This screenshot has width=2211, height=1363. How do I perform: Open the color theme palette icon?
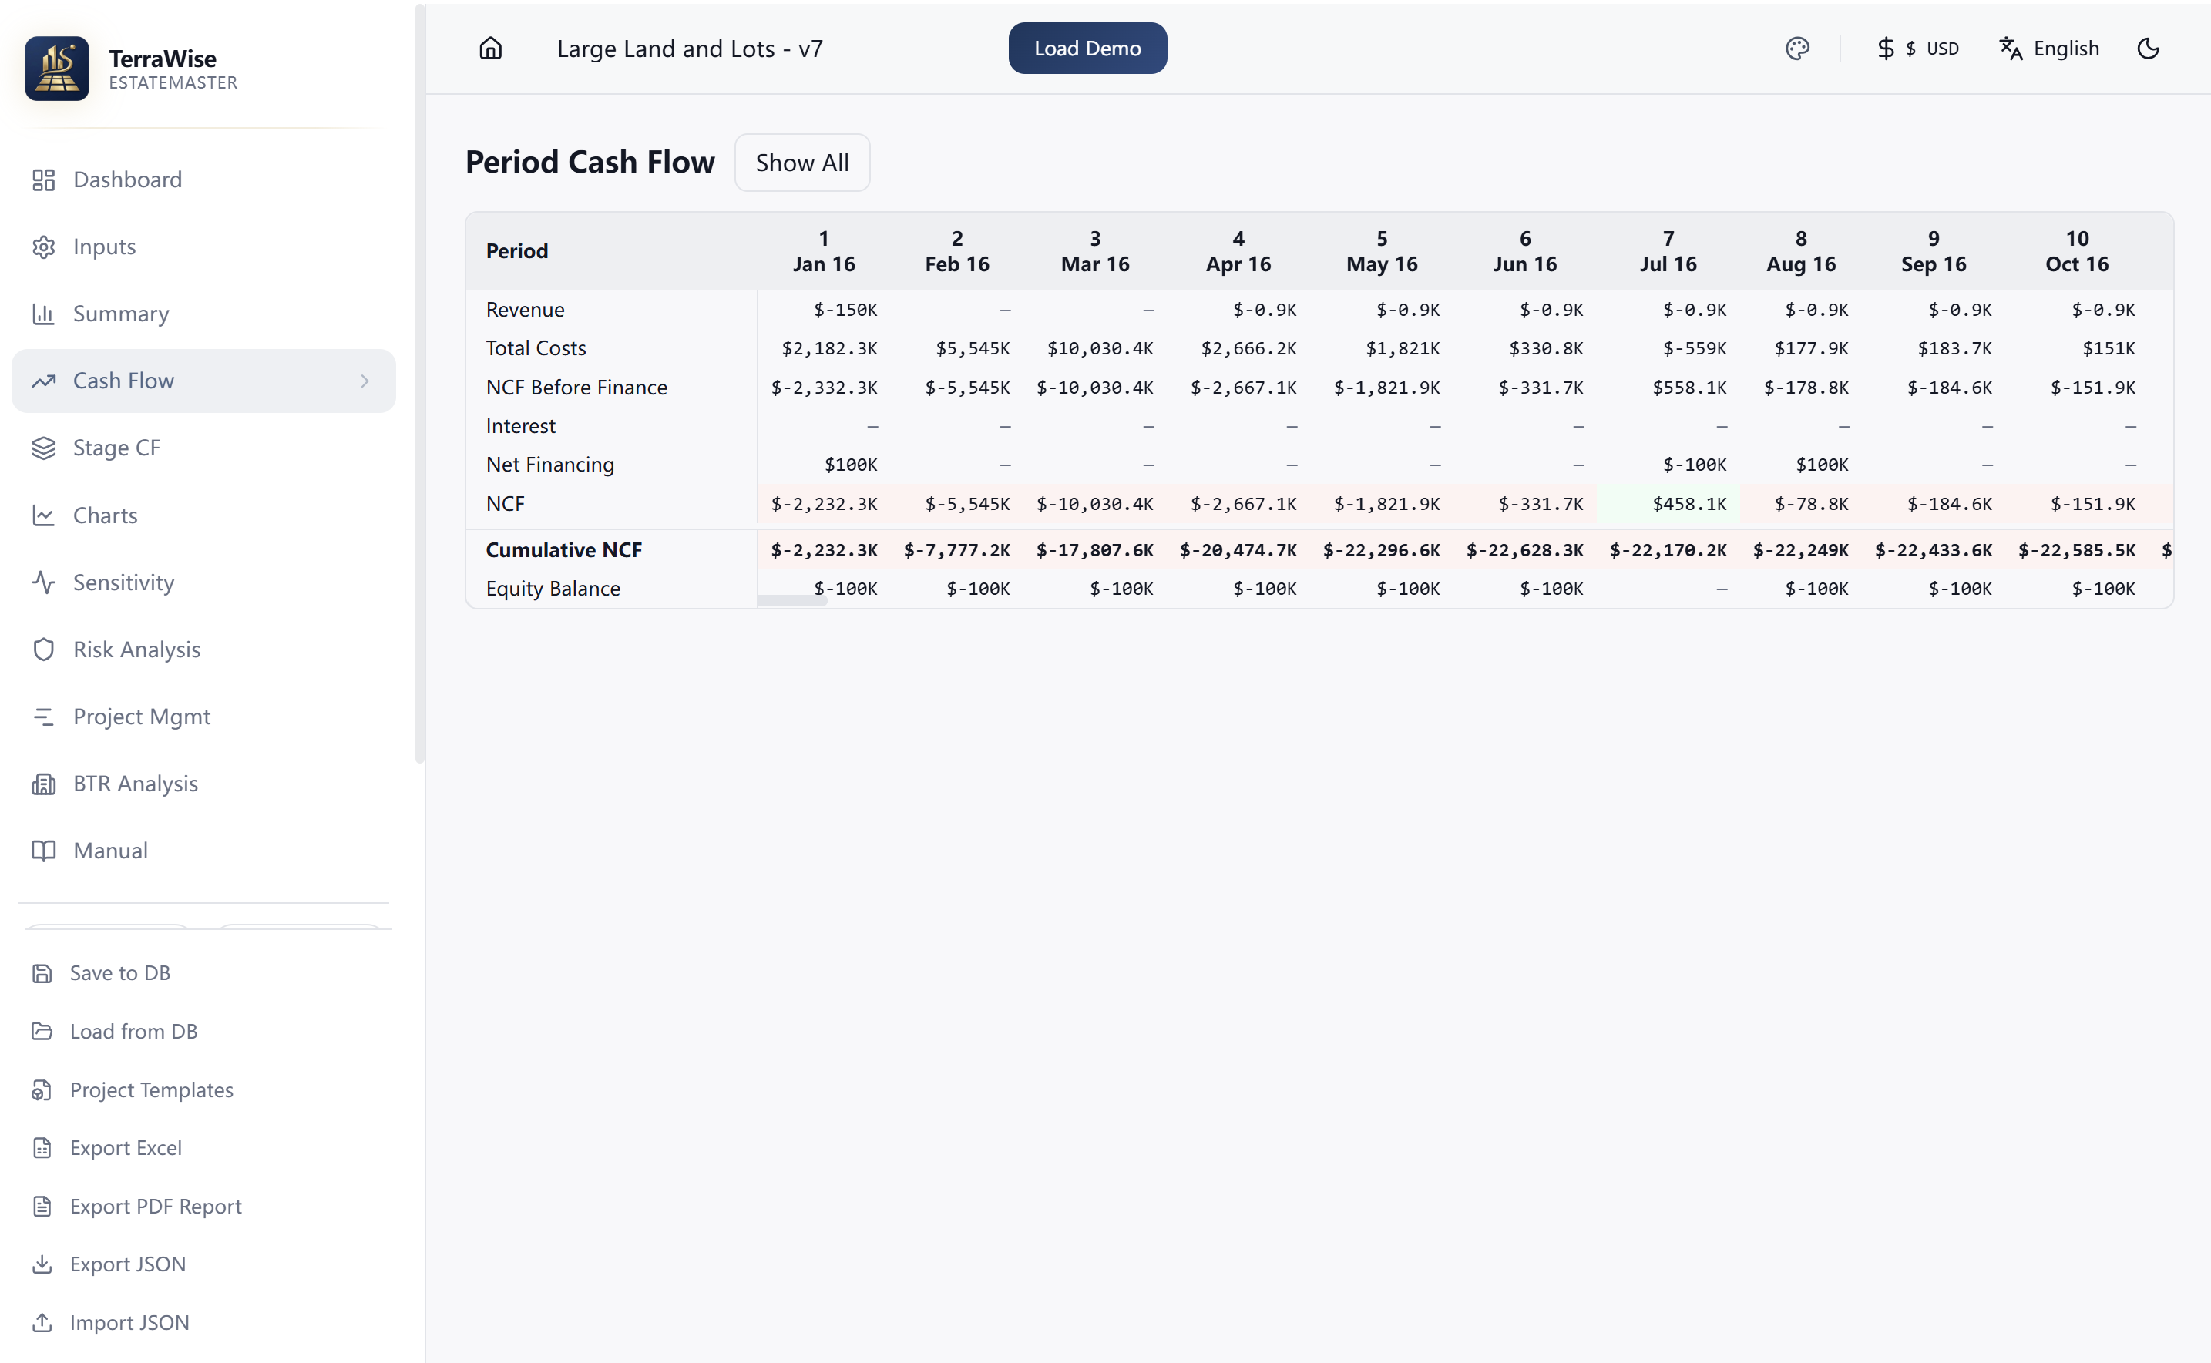1796,49
